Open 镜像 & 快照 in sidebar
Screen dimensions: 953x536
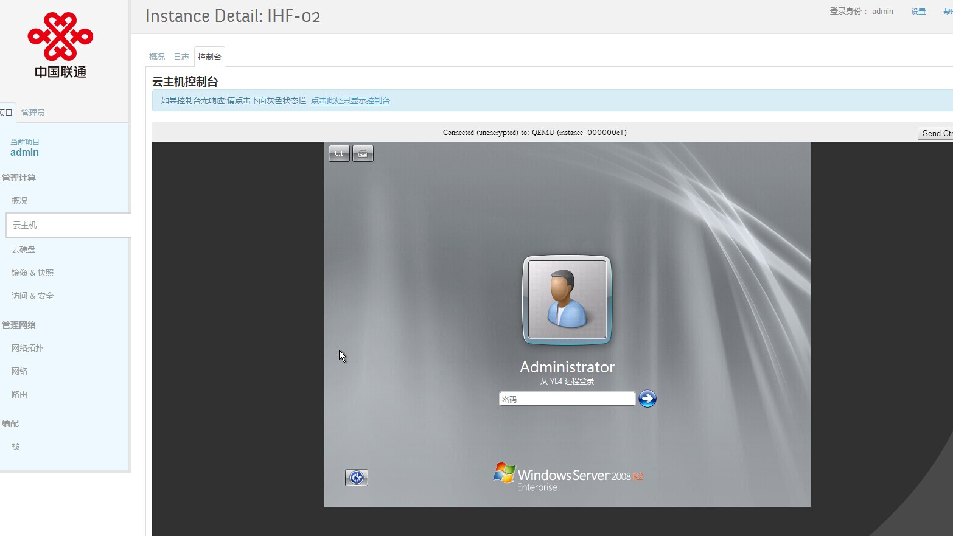coord(33,273)
